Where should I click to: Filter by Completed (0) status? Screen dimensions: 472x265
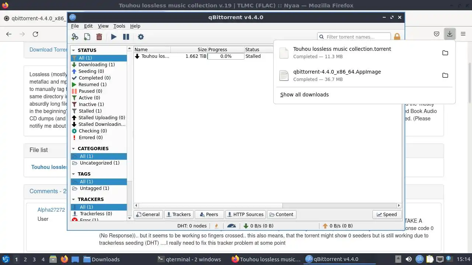[x=99, y=78]
